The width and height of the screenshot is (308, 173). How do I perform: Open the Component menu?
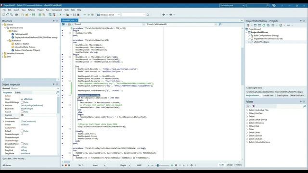tap(57, 10)
